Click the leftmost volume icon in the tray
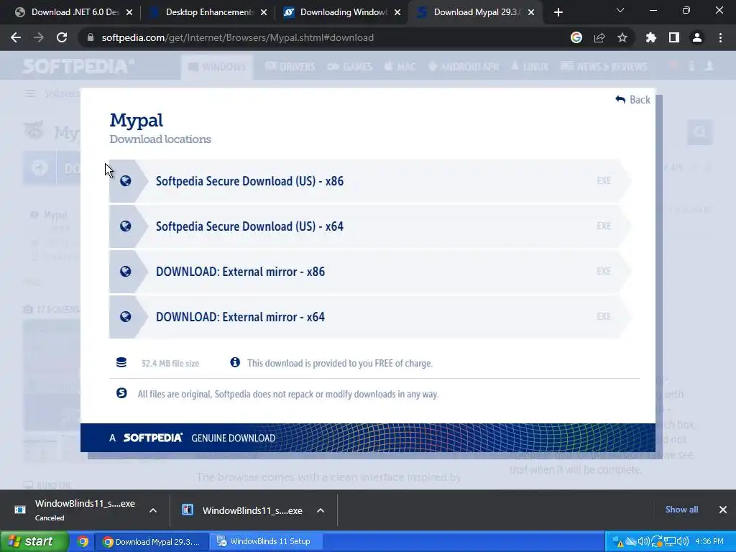736x552 pixels. click(x=643, y=542)
